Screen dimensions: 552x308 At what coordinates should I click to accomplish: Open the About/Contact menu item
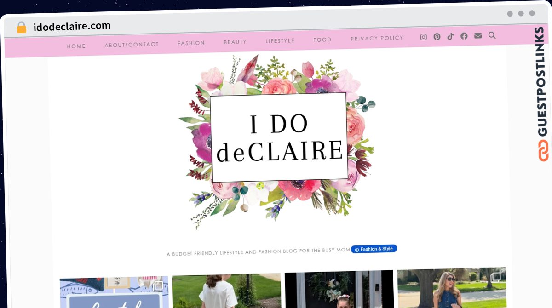point(132,45)
